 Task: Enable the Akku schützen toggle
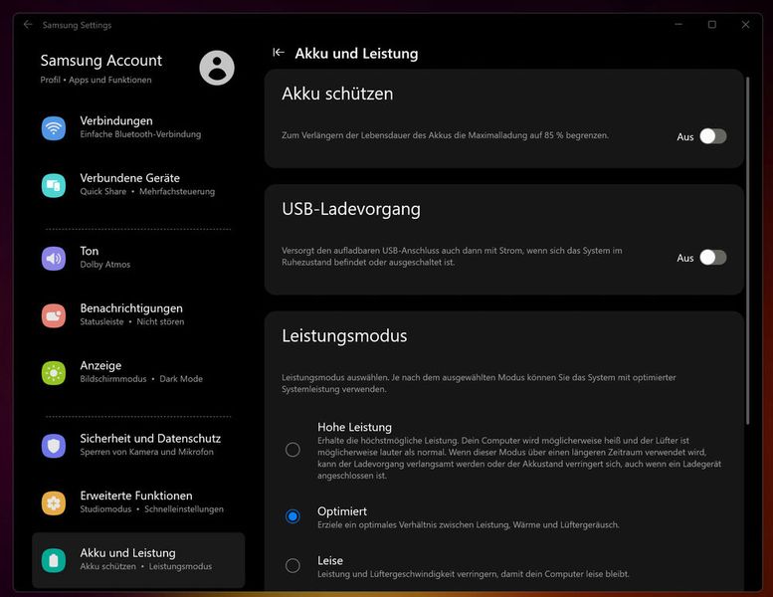[713, 136]
